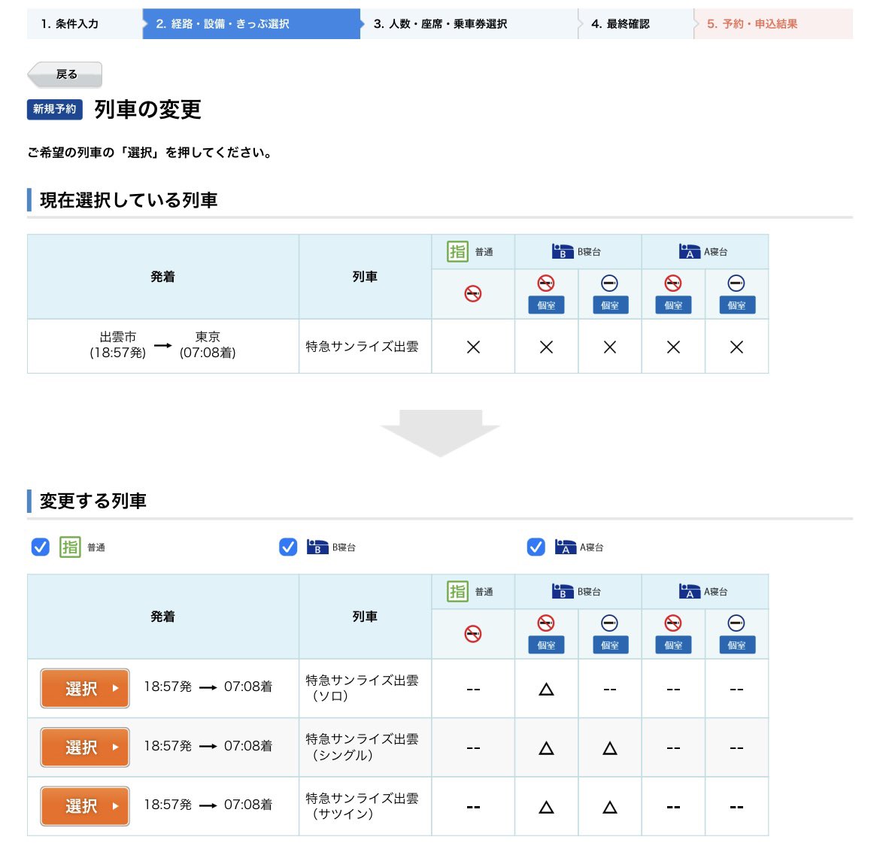The image size is (880, 858).
Task: Click the A寝台 bed icon beside filter checkbox
Action: coord(565,547)
